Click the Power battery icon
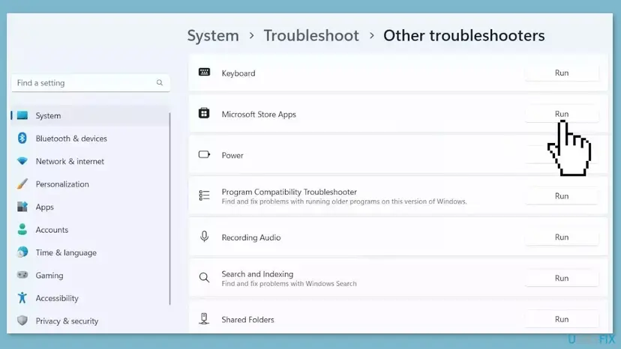The width and height of the screenshot is (621, 349). (204, 154)
